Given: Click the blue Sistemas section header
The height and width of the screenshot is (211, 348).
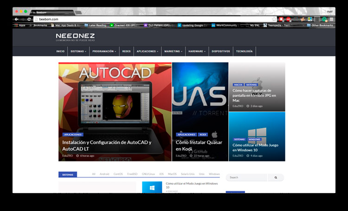Looking at the screenshot, I should 68,174.
